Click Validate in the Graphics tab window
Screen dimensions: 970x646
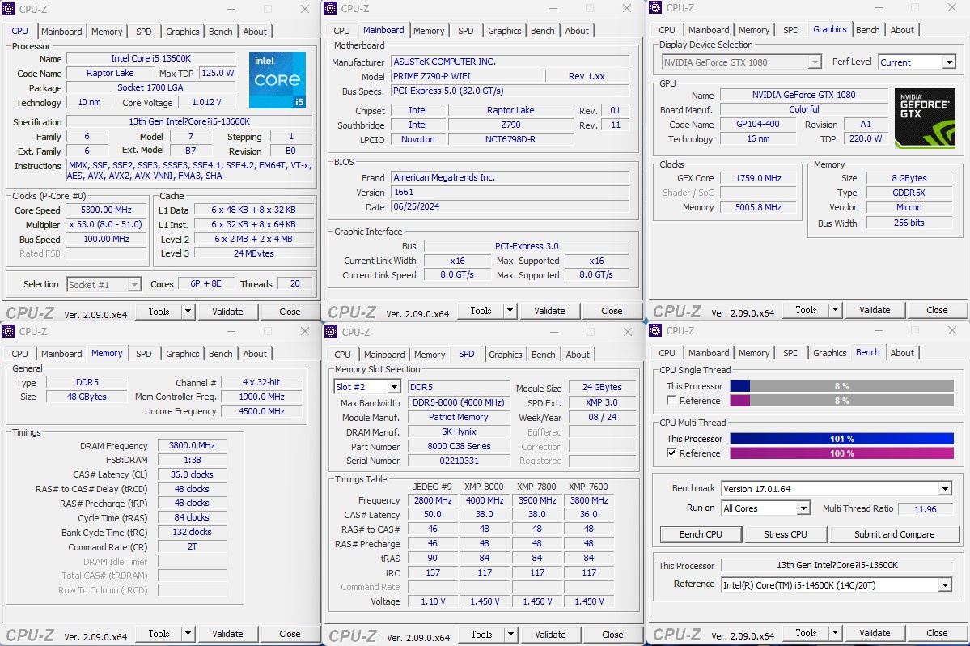click(875, 309)
